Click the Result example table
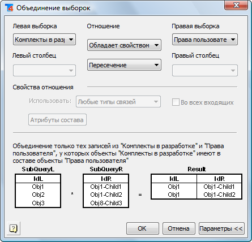 pyautogui.click(x=197, y=187)
